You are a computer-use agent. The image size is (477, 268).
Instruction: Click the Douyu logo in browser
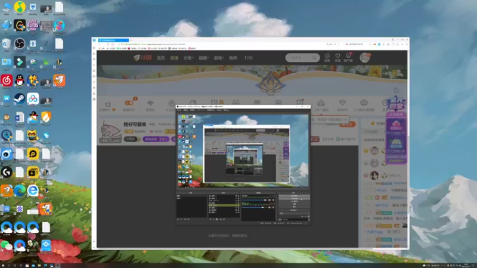[x=143, y=57]
